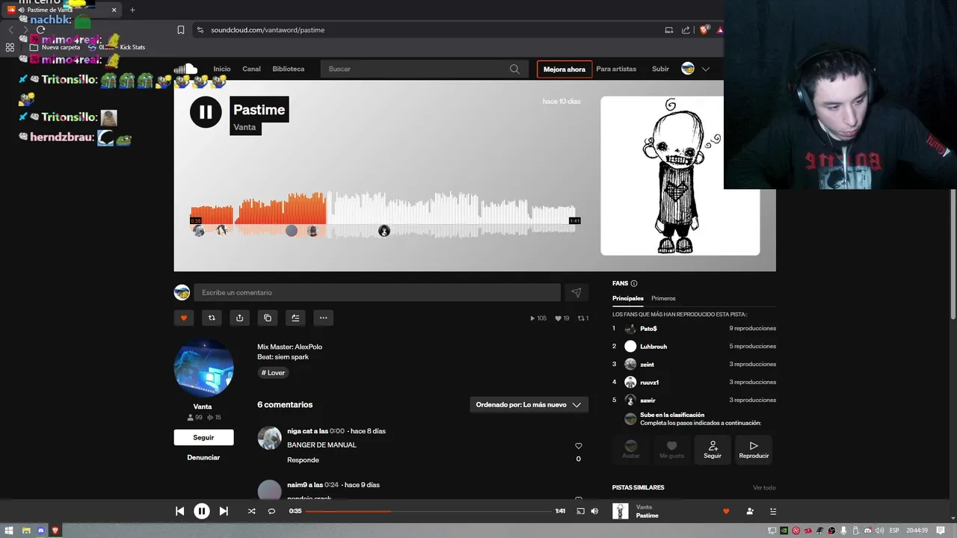Like the BANGER DE MANUAL comment
The width and height of the screenshot is (957, 538).
pos(578,446)
